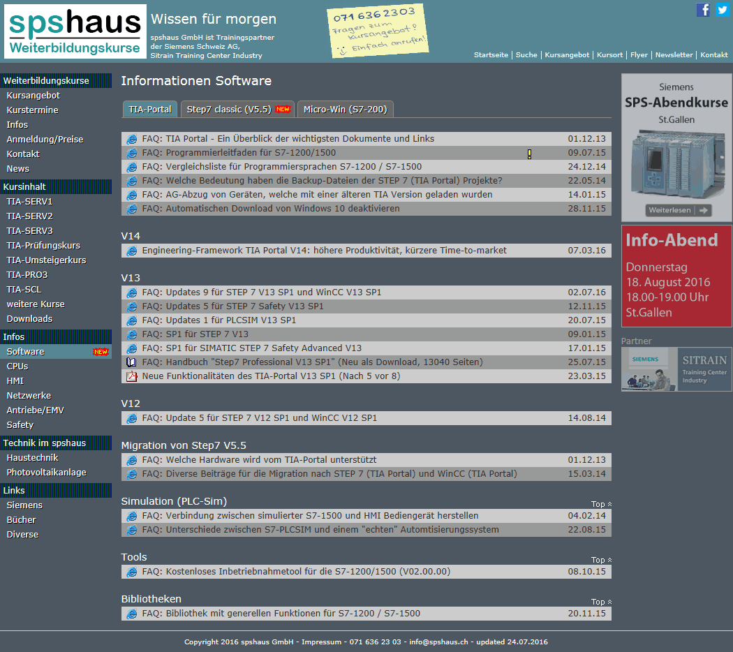The width and height of the screenshot is (733, 652).
Task: Click Weiterlesen button on SPS-Abendkurse banner
Action: tap(679, 210)
